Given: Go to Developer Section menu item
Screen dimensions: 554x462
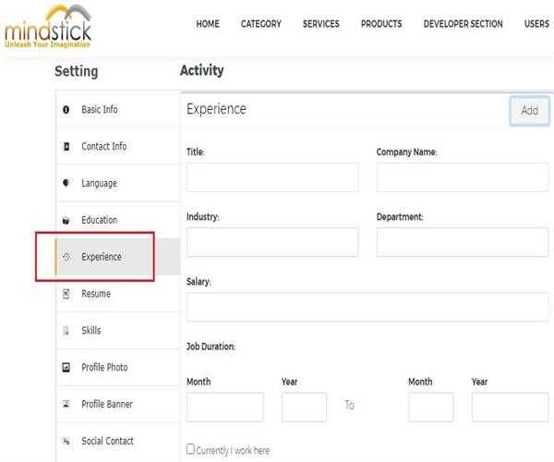Looking at the screenshot, I should point(463,24).
